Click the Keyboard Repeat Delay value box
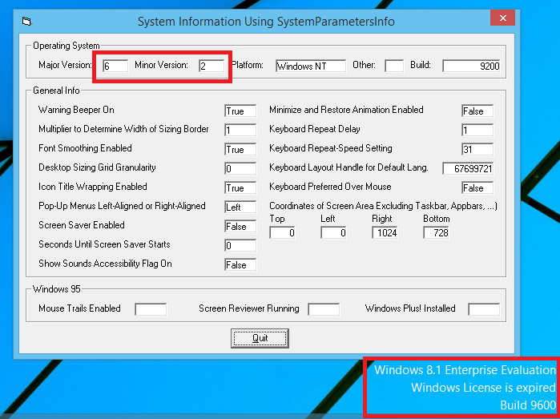This screenshot has height=419, width=560. click(477, 130)
